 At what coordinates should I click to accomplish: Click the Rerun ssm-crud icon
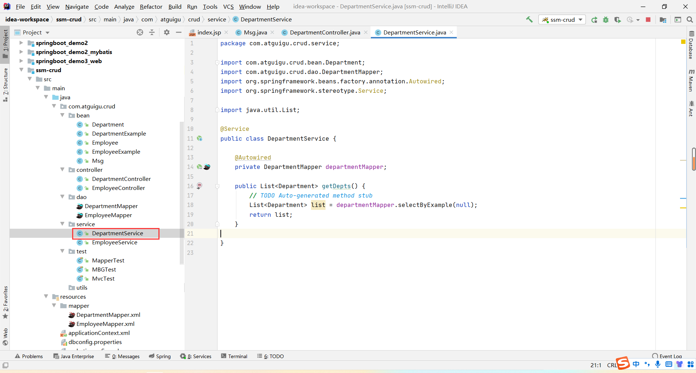594,20
